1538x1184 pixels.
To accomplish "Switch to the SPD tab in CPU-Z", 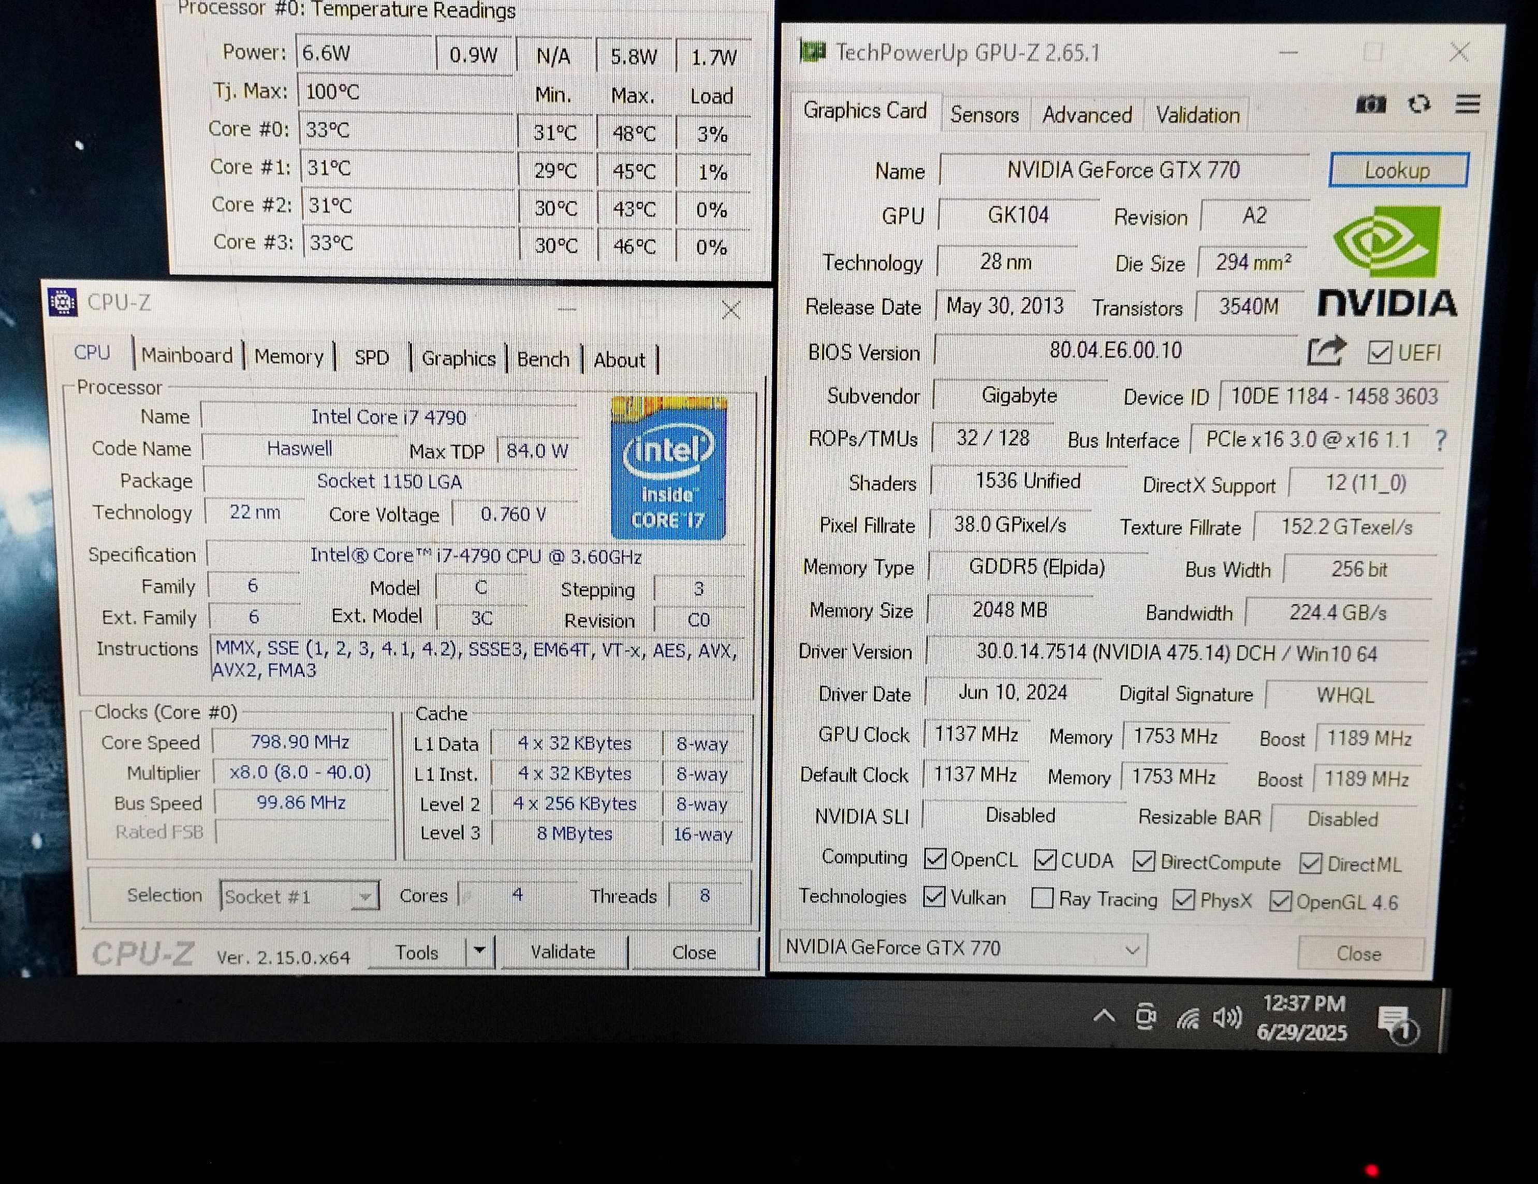I will pos(371,358).
